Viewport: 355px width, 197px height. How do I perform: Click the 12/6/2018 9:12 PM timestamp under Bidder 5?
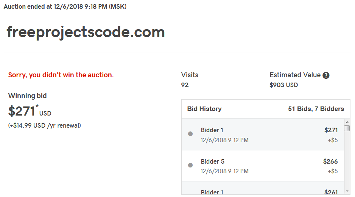coord(224,171)
